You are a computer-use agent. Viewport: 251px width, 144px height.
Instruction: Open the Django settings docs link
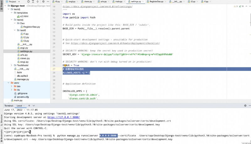tap(98, 7)
